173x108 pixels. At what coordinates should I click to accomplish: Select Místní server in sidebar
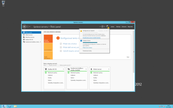[31, 35]
